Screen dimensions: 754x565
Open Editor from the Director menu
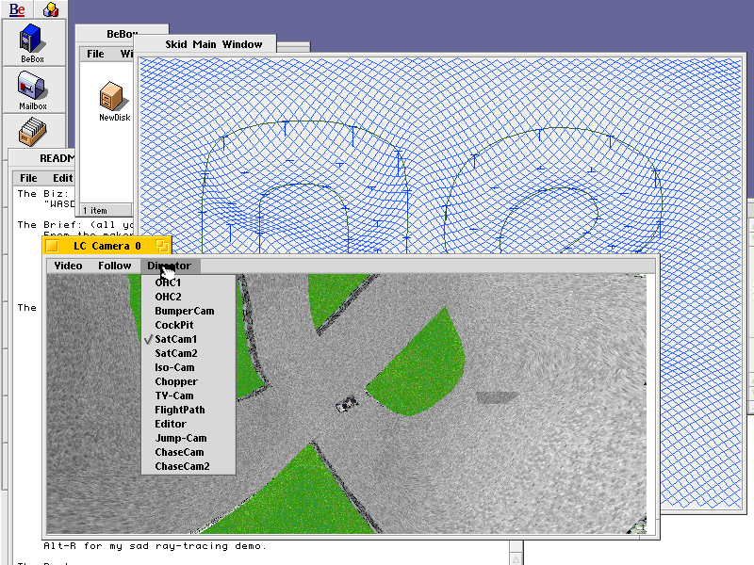[188, 425]
